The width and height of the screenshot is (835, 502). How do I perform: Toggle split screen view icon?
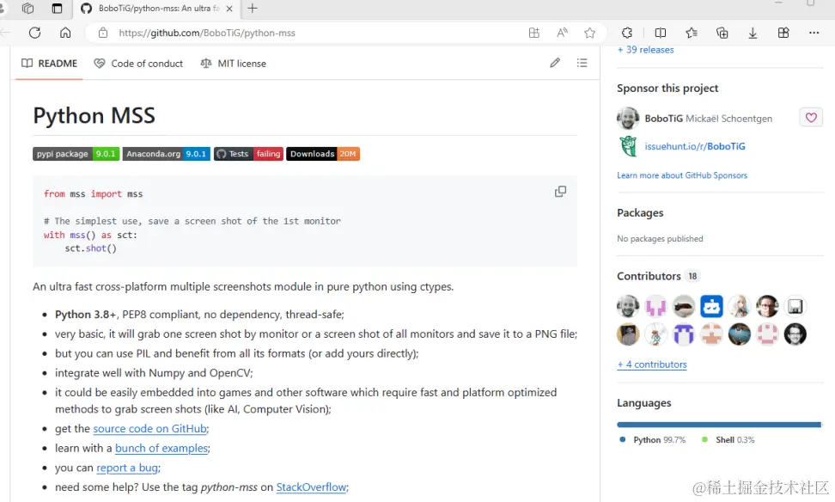click(x=661, y=33)
